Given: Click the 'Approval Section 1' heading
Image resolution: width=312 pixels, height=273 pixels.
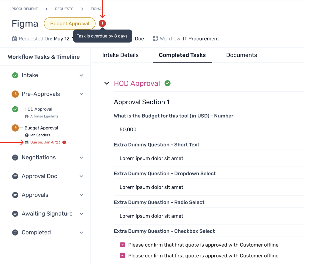Looking at the screenshot, I should (x=142, y=102).
